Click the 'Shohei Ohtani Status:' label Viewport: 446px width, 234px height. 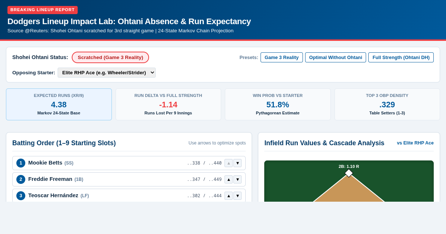40,57
